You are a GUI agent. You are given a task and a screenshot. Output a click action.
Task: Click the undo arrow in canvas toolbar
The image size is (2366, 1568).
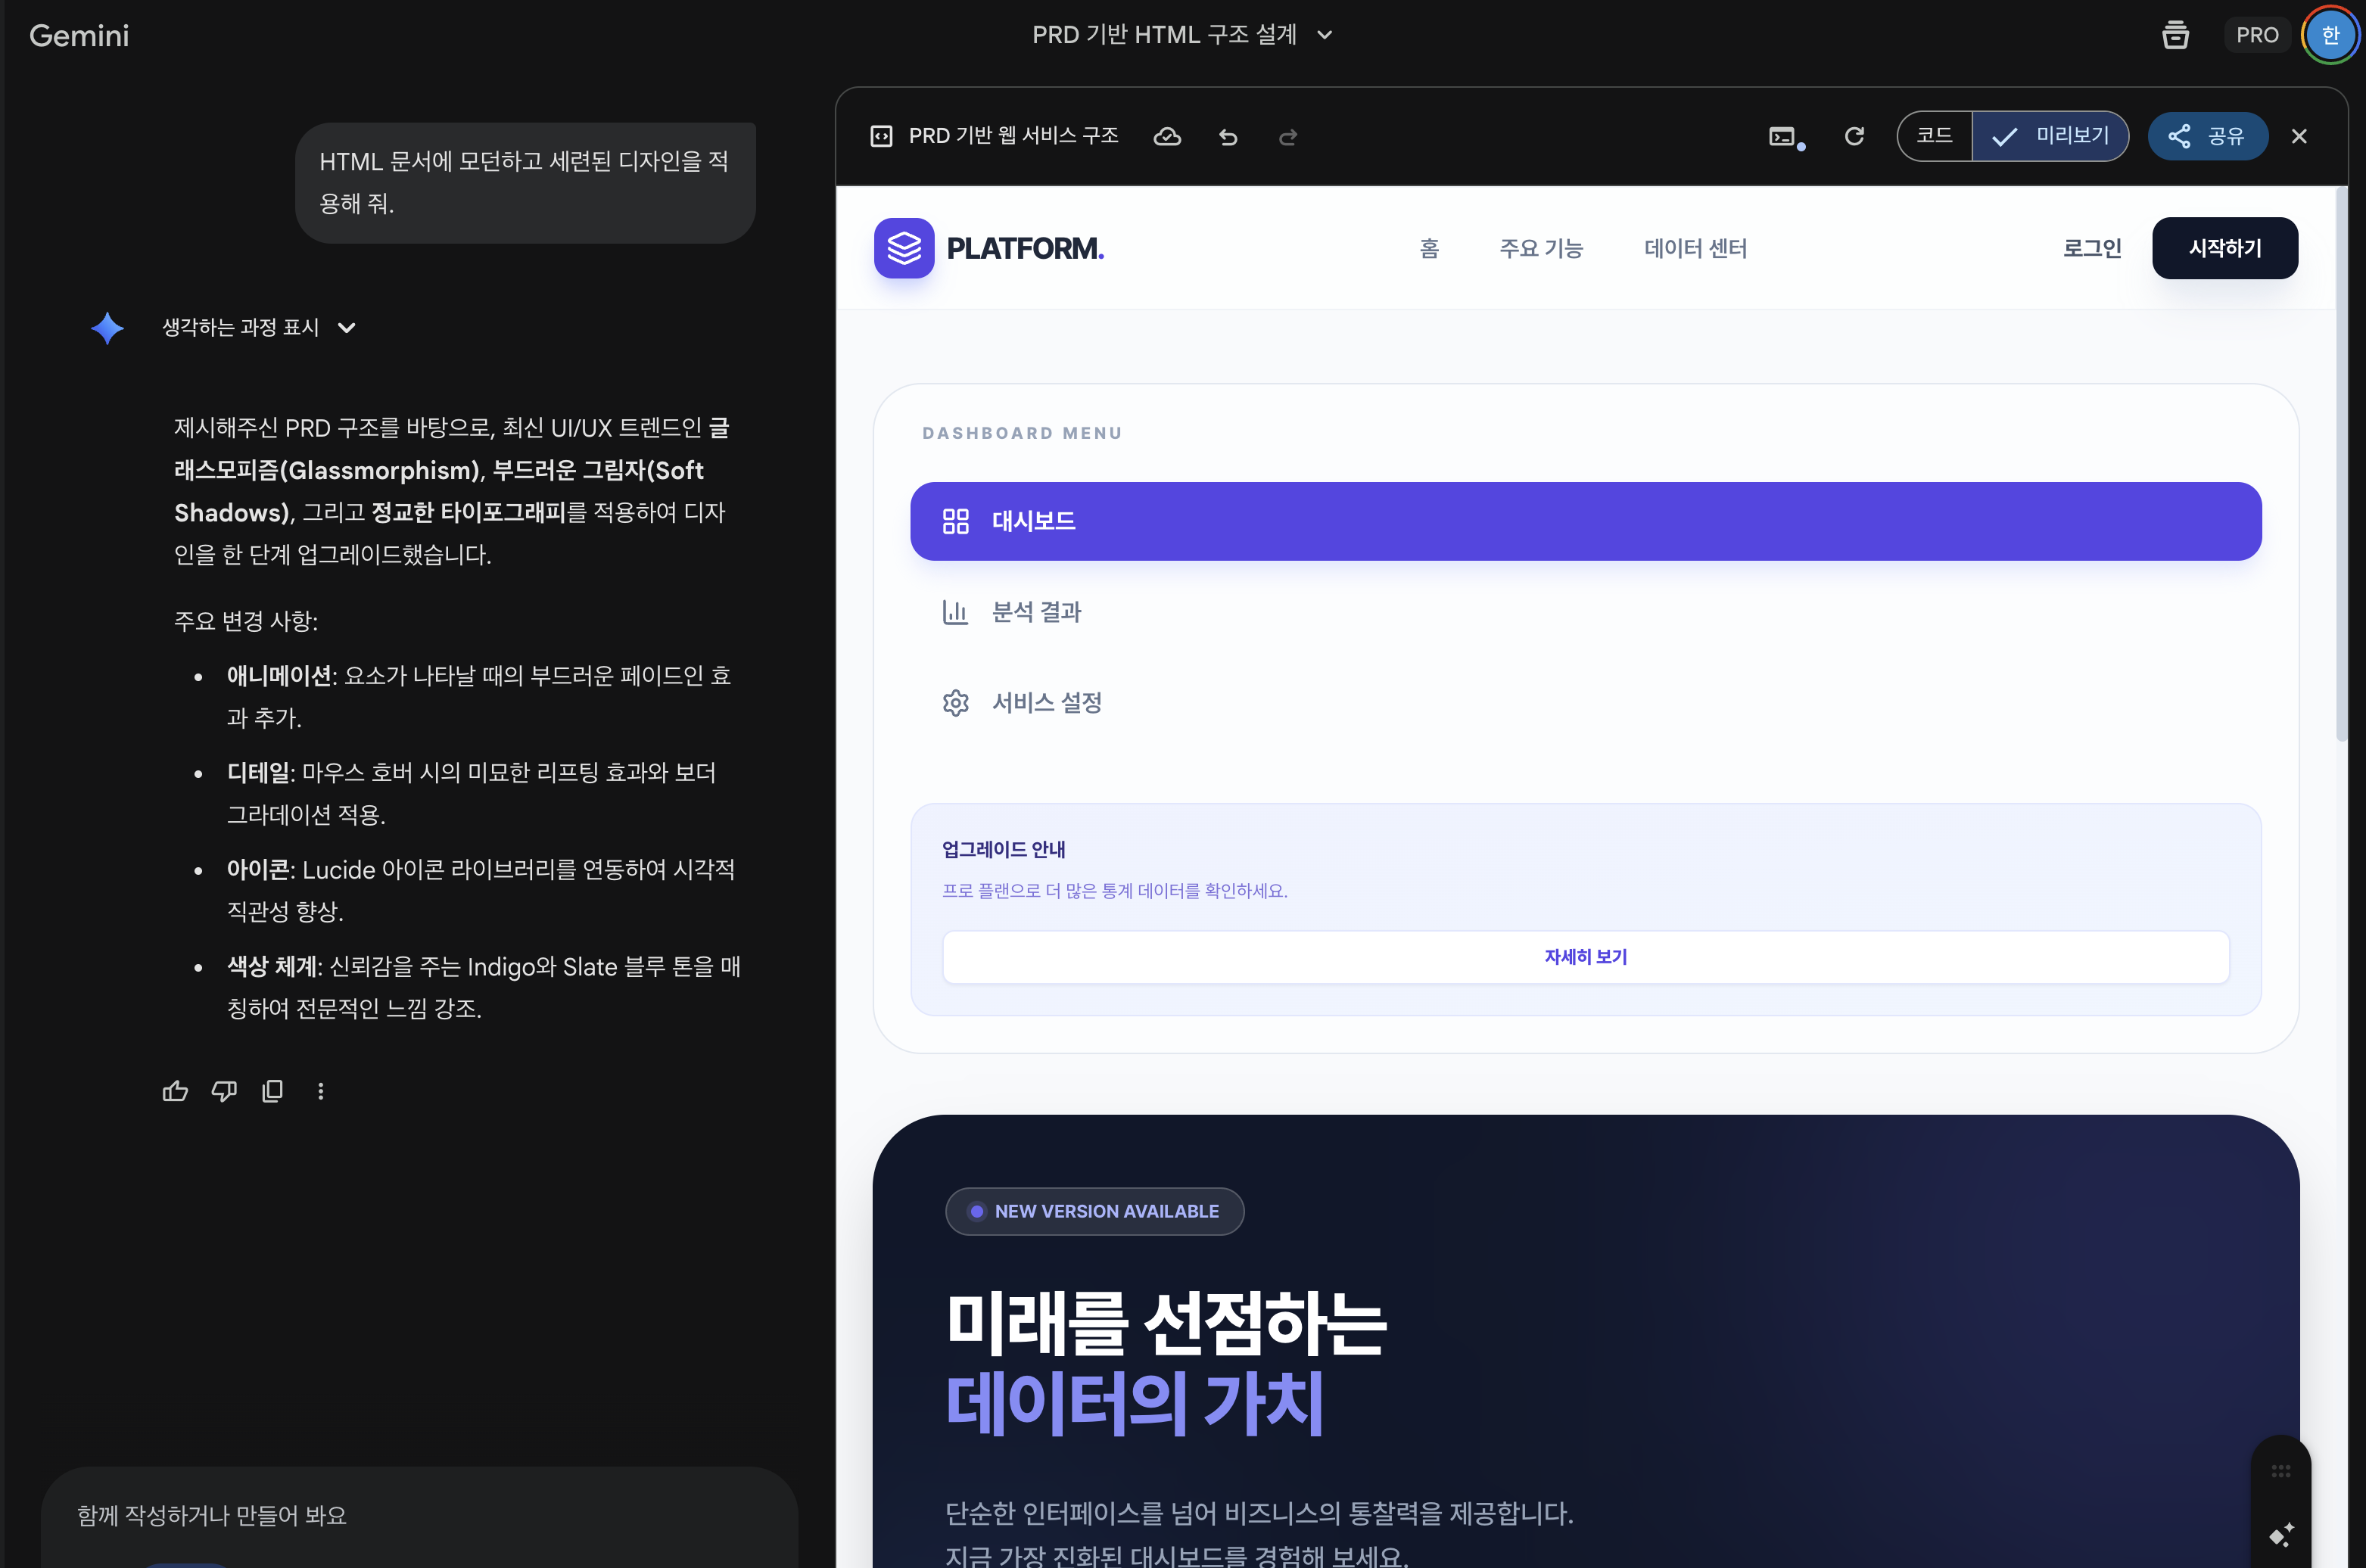pyautogui.click(x=1228, y=137)
